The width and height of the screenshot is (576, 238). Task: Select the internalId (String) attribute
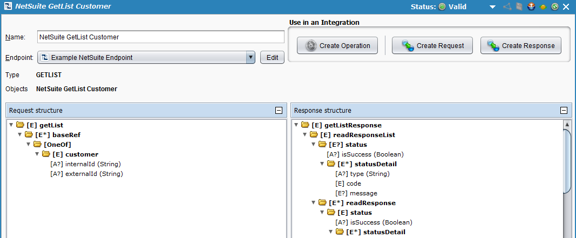point(85,164)
